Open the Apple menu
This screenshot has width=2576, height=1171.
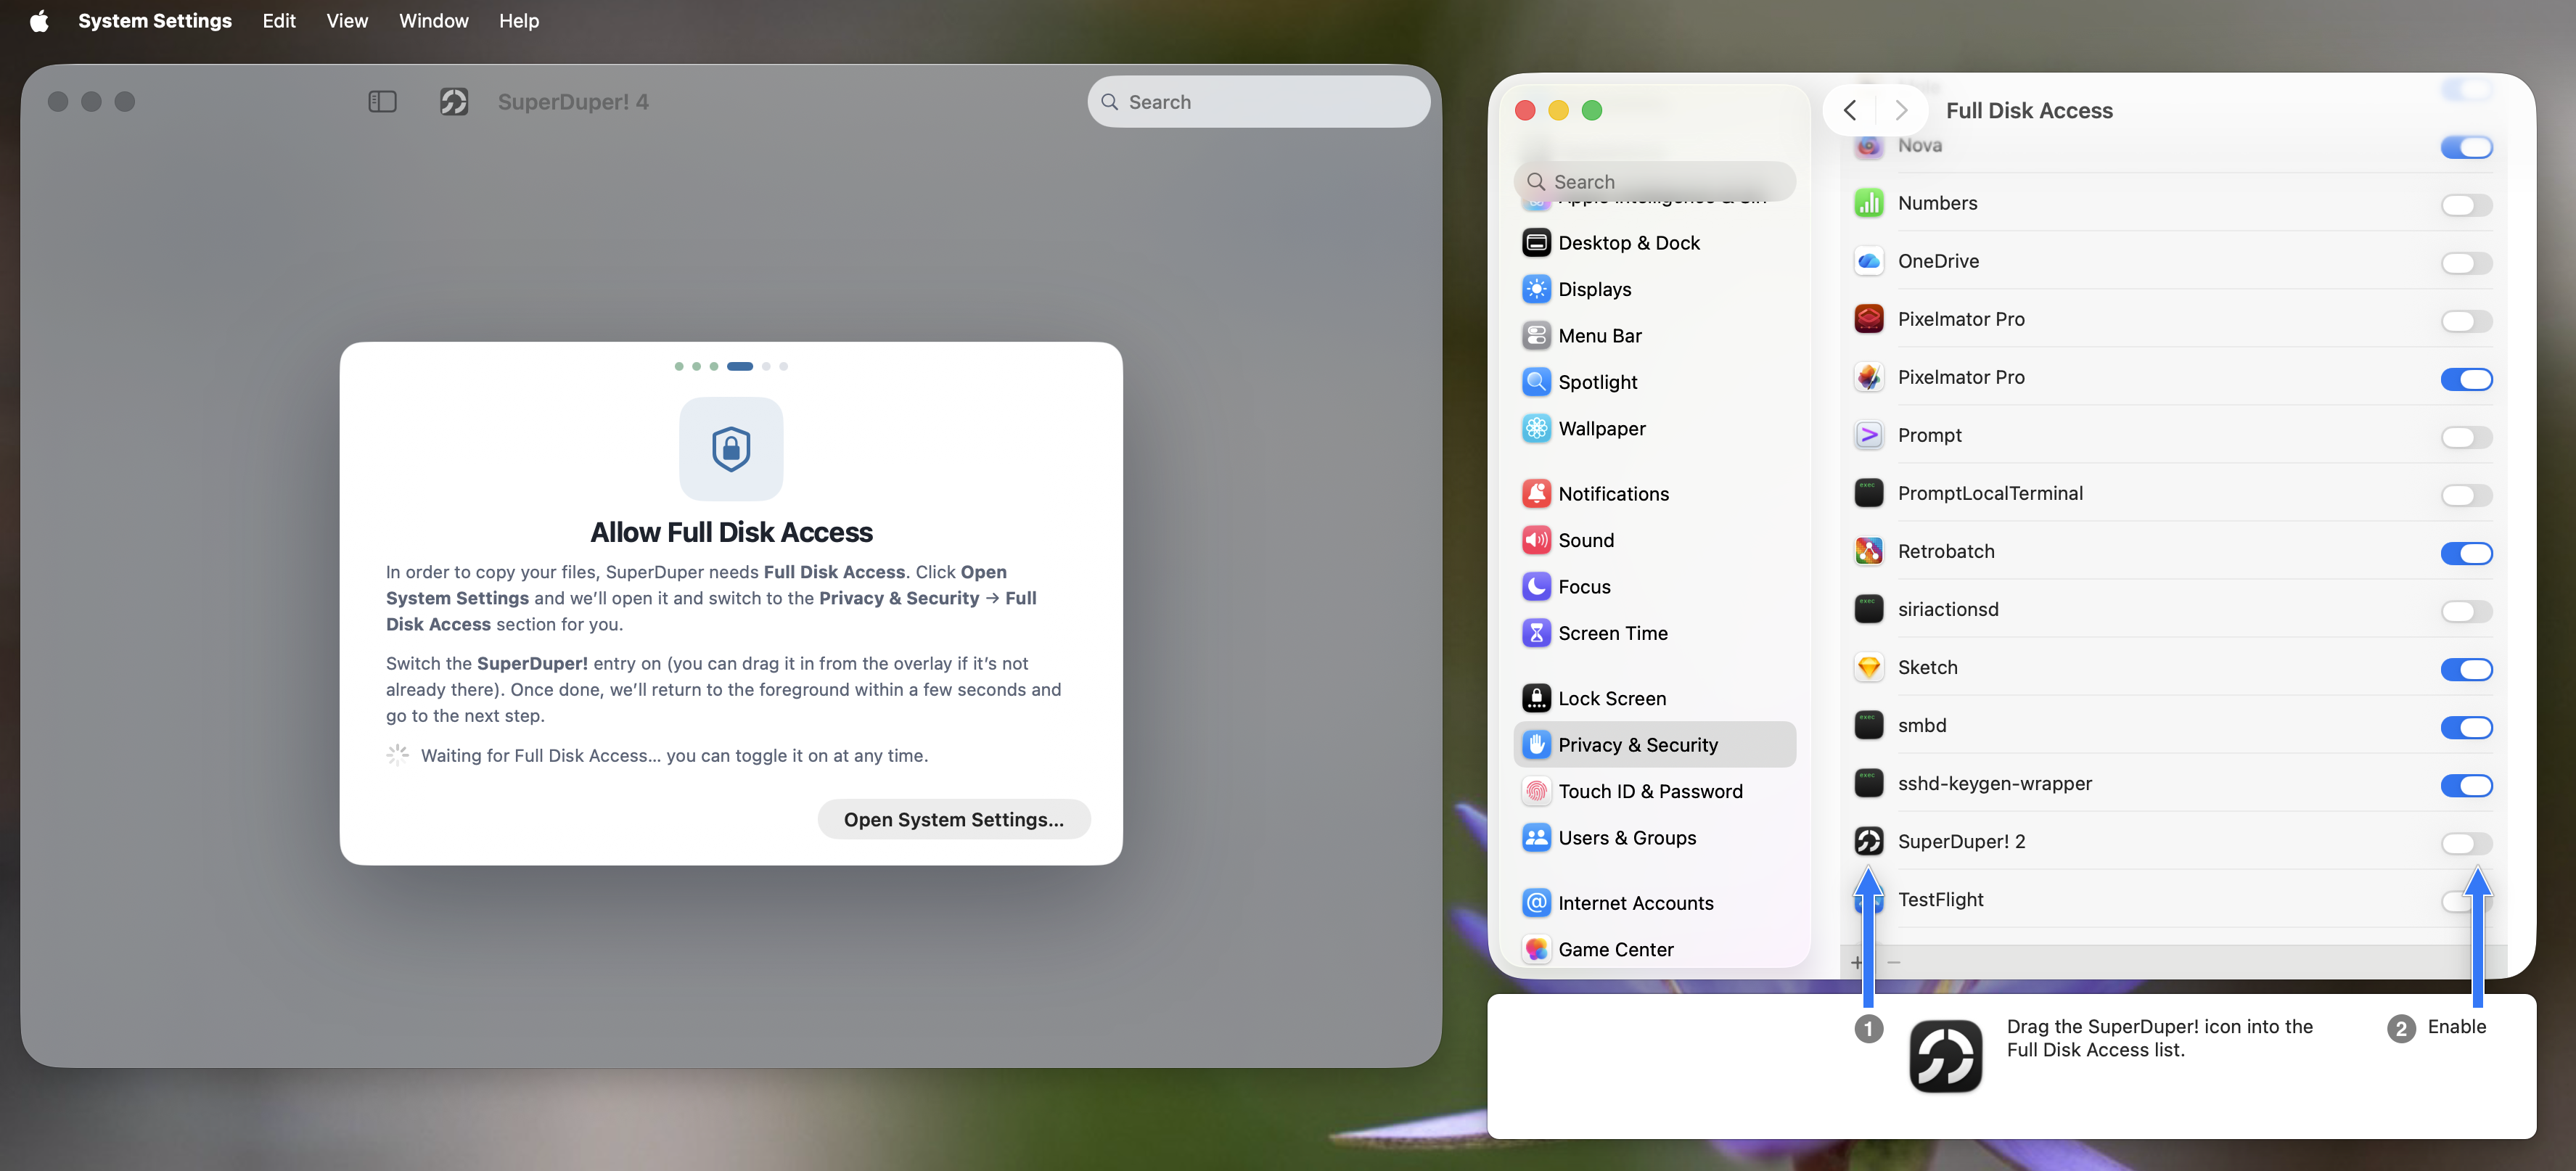(x=39, y=21)
